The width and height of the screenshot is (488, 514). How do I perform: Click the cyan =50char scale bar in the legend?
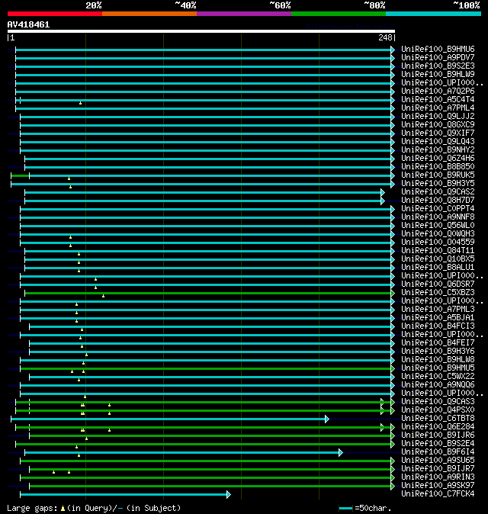click(345, 509)
